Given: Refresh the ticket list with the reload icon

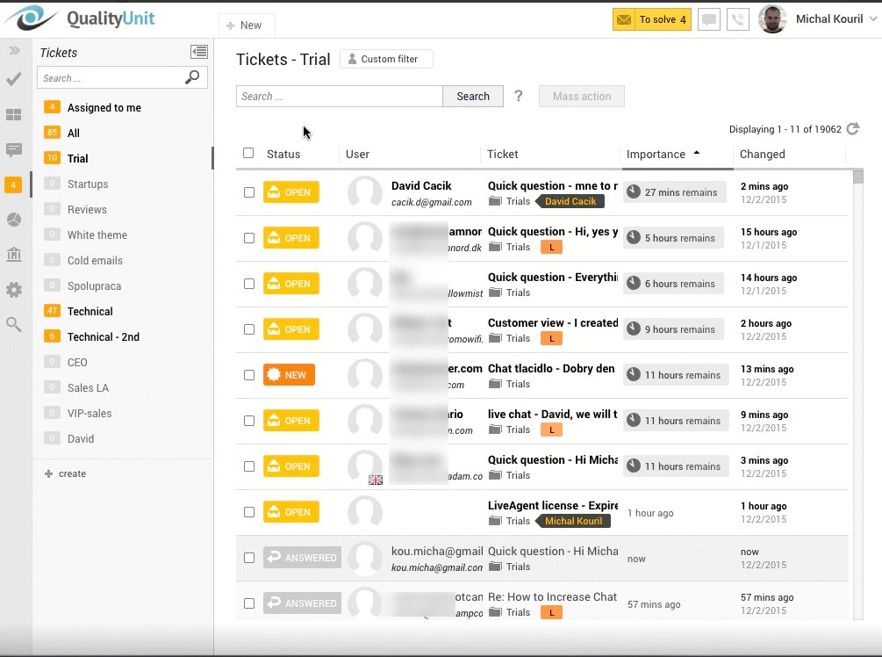Looking at the screenshot, I should pos(852,128).
